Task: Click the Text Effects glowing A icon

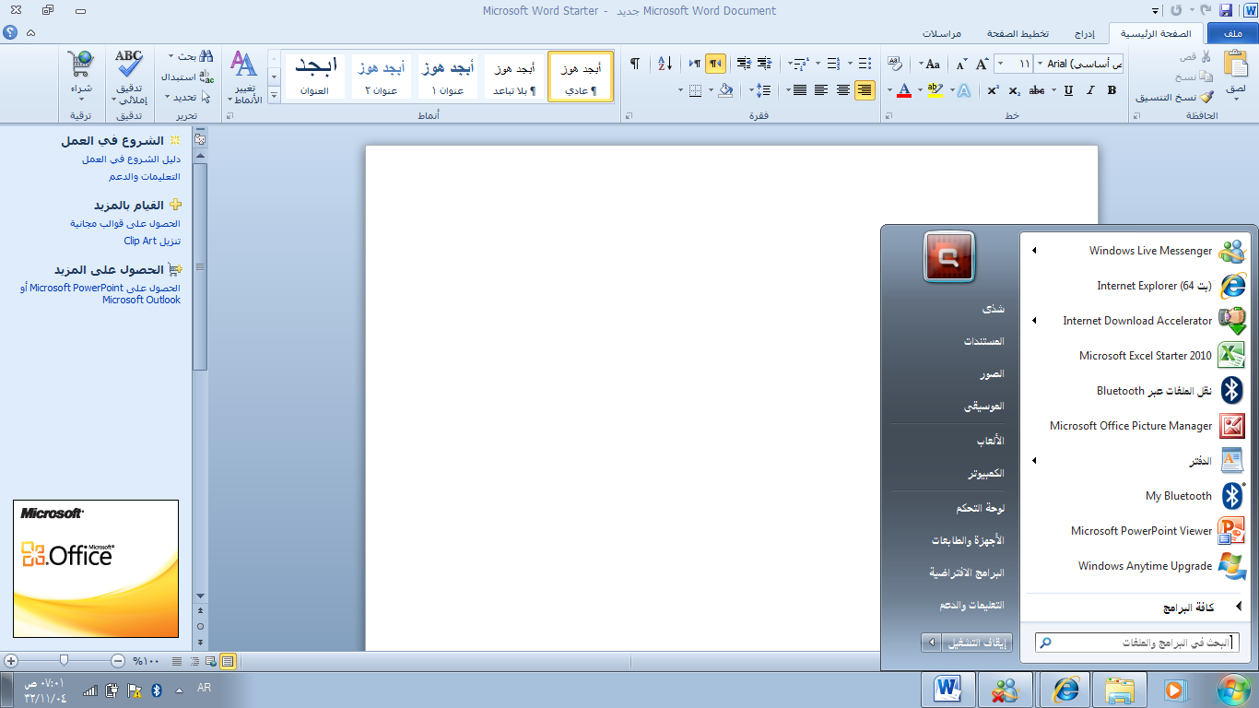Action: [963, 90]
